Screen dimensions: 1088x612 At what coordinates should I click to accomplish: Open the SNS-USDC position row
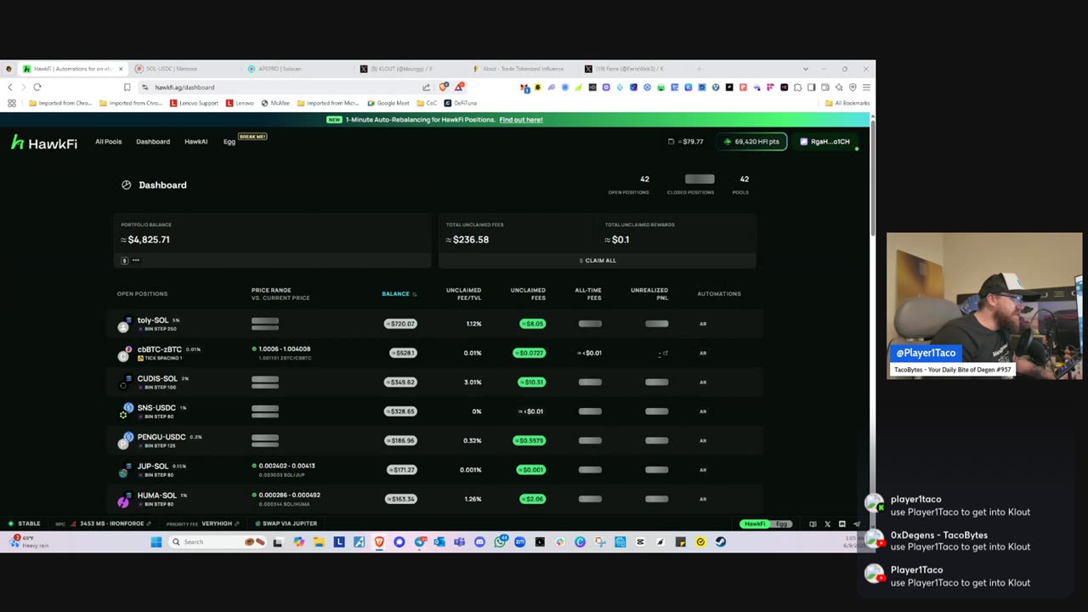(x=436, y=411)
